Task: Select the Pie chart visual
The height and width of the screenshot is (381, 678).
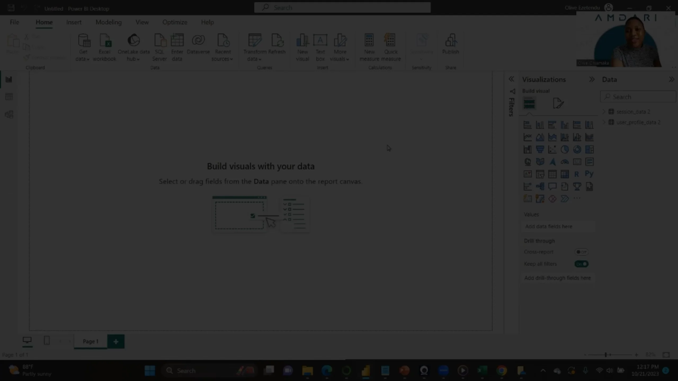Action: pos(565,149)
